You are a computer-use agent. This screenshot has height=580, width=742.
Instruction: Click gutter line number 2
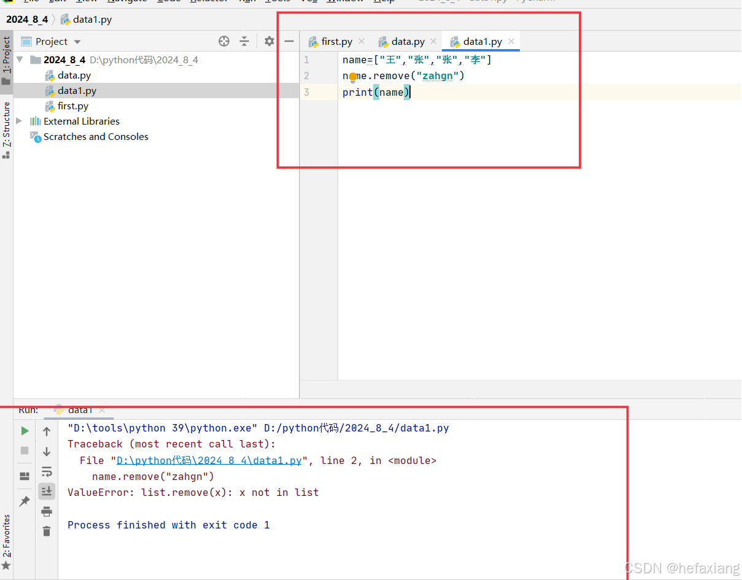[306, 75]
